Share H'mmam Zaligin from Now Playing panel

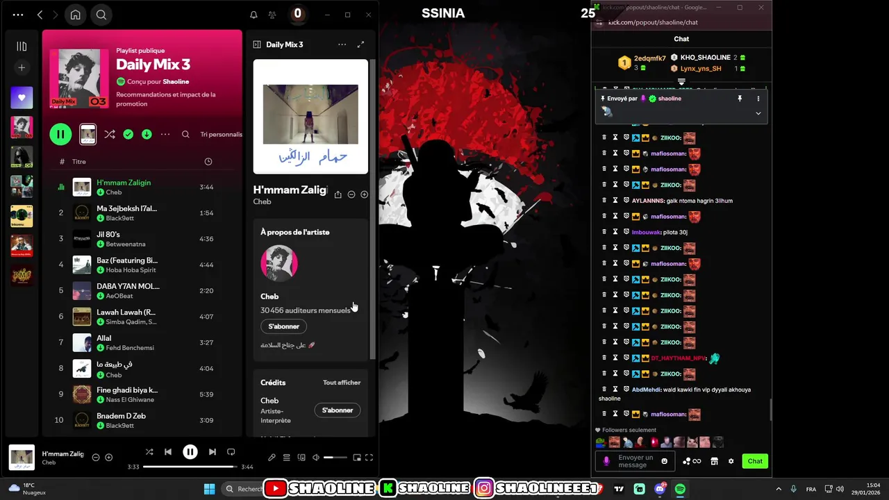point(338,194)
